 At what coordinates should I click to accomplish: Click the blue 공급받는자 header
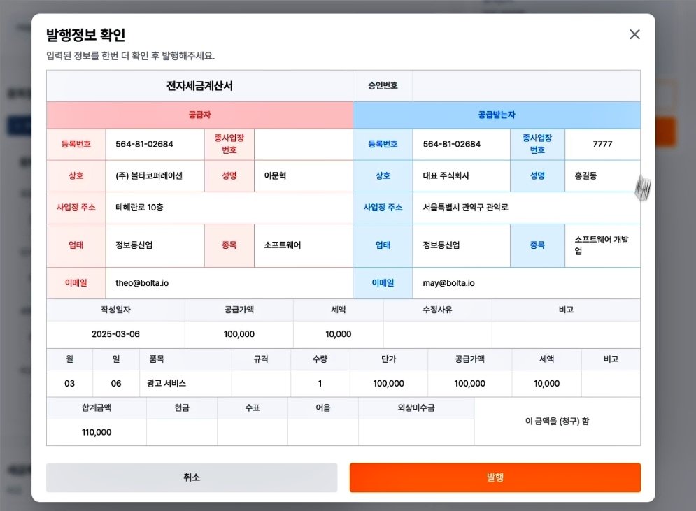pos(497,115)
